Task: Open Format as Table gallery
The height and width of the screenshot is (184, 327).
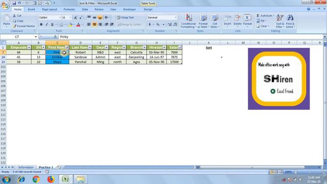Action: point(203,21)
